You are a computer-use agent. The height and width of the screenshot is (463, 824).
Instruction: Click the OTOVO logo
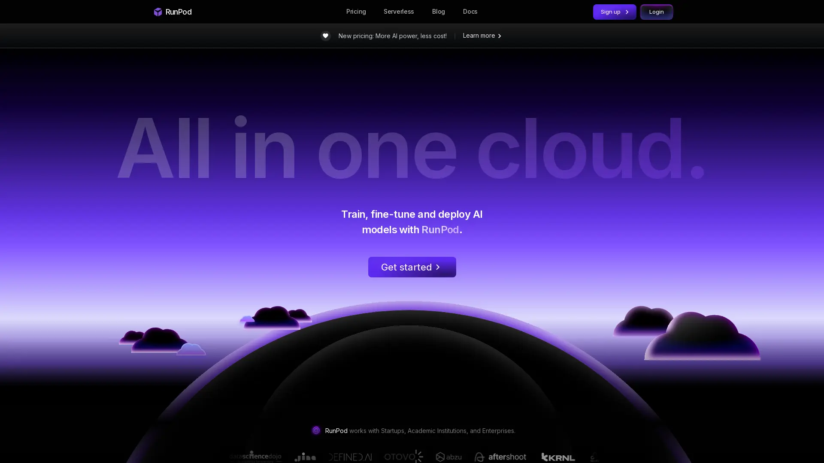403,457
